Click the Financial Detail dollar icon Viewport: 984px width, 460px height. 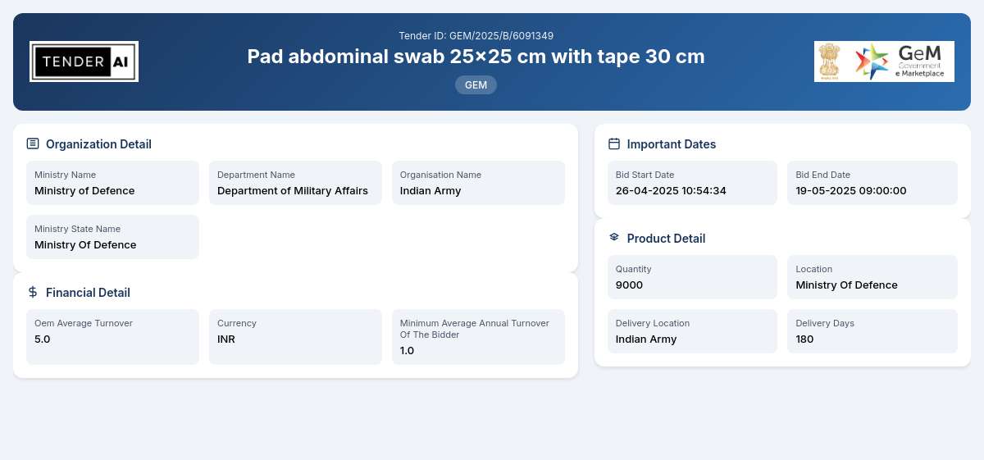[33, 292]
